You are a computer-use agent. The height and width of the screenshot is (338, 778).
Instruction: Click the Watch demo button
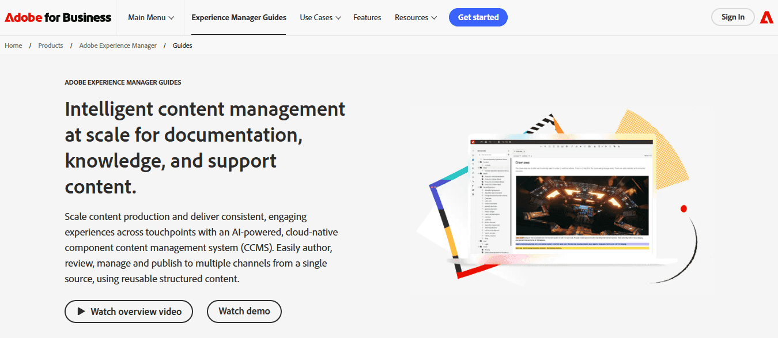point(244,311)
